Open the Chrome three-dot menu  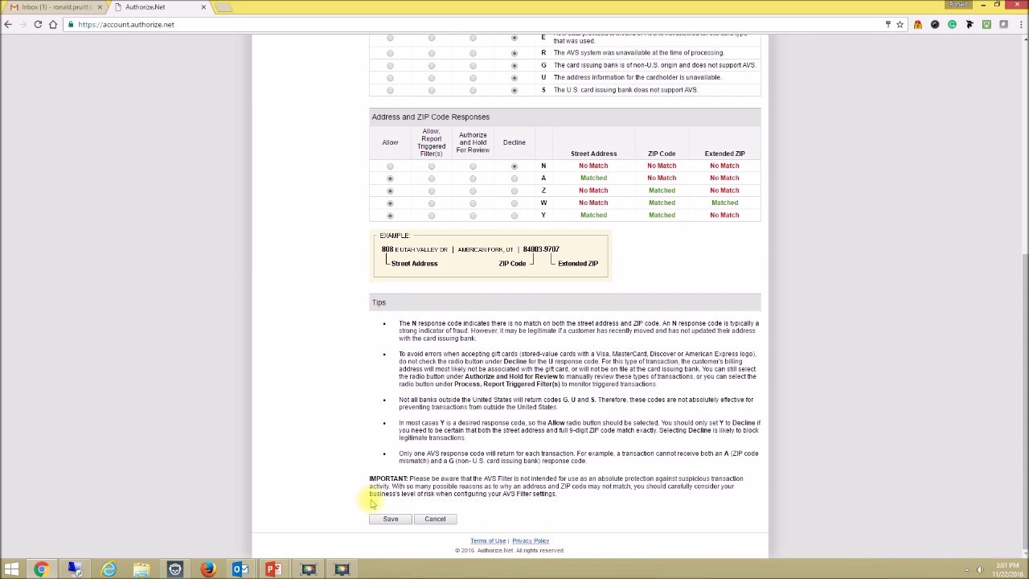(x=1020, y=24)
